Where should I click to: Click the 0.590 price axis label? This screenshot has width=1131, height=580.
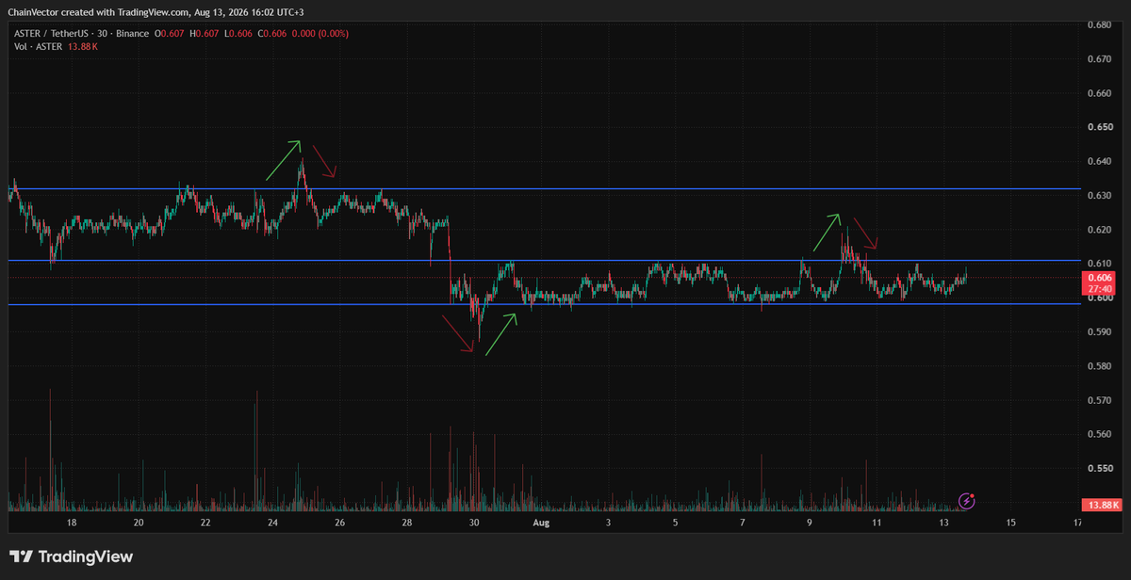1100,331
